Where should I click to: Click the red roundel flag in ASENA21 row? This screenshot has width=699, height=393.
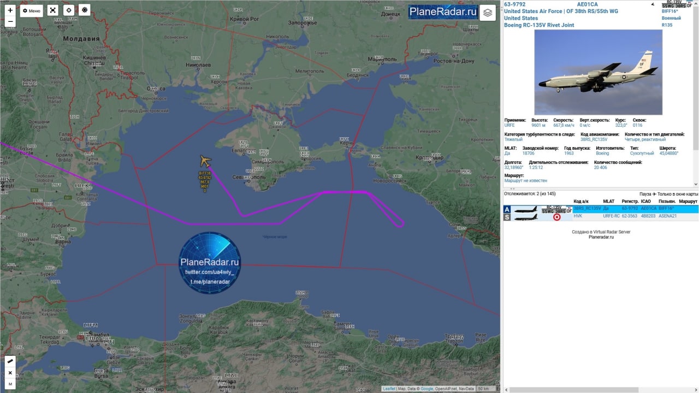(x=557, y=217)
